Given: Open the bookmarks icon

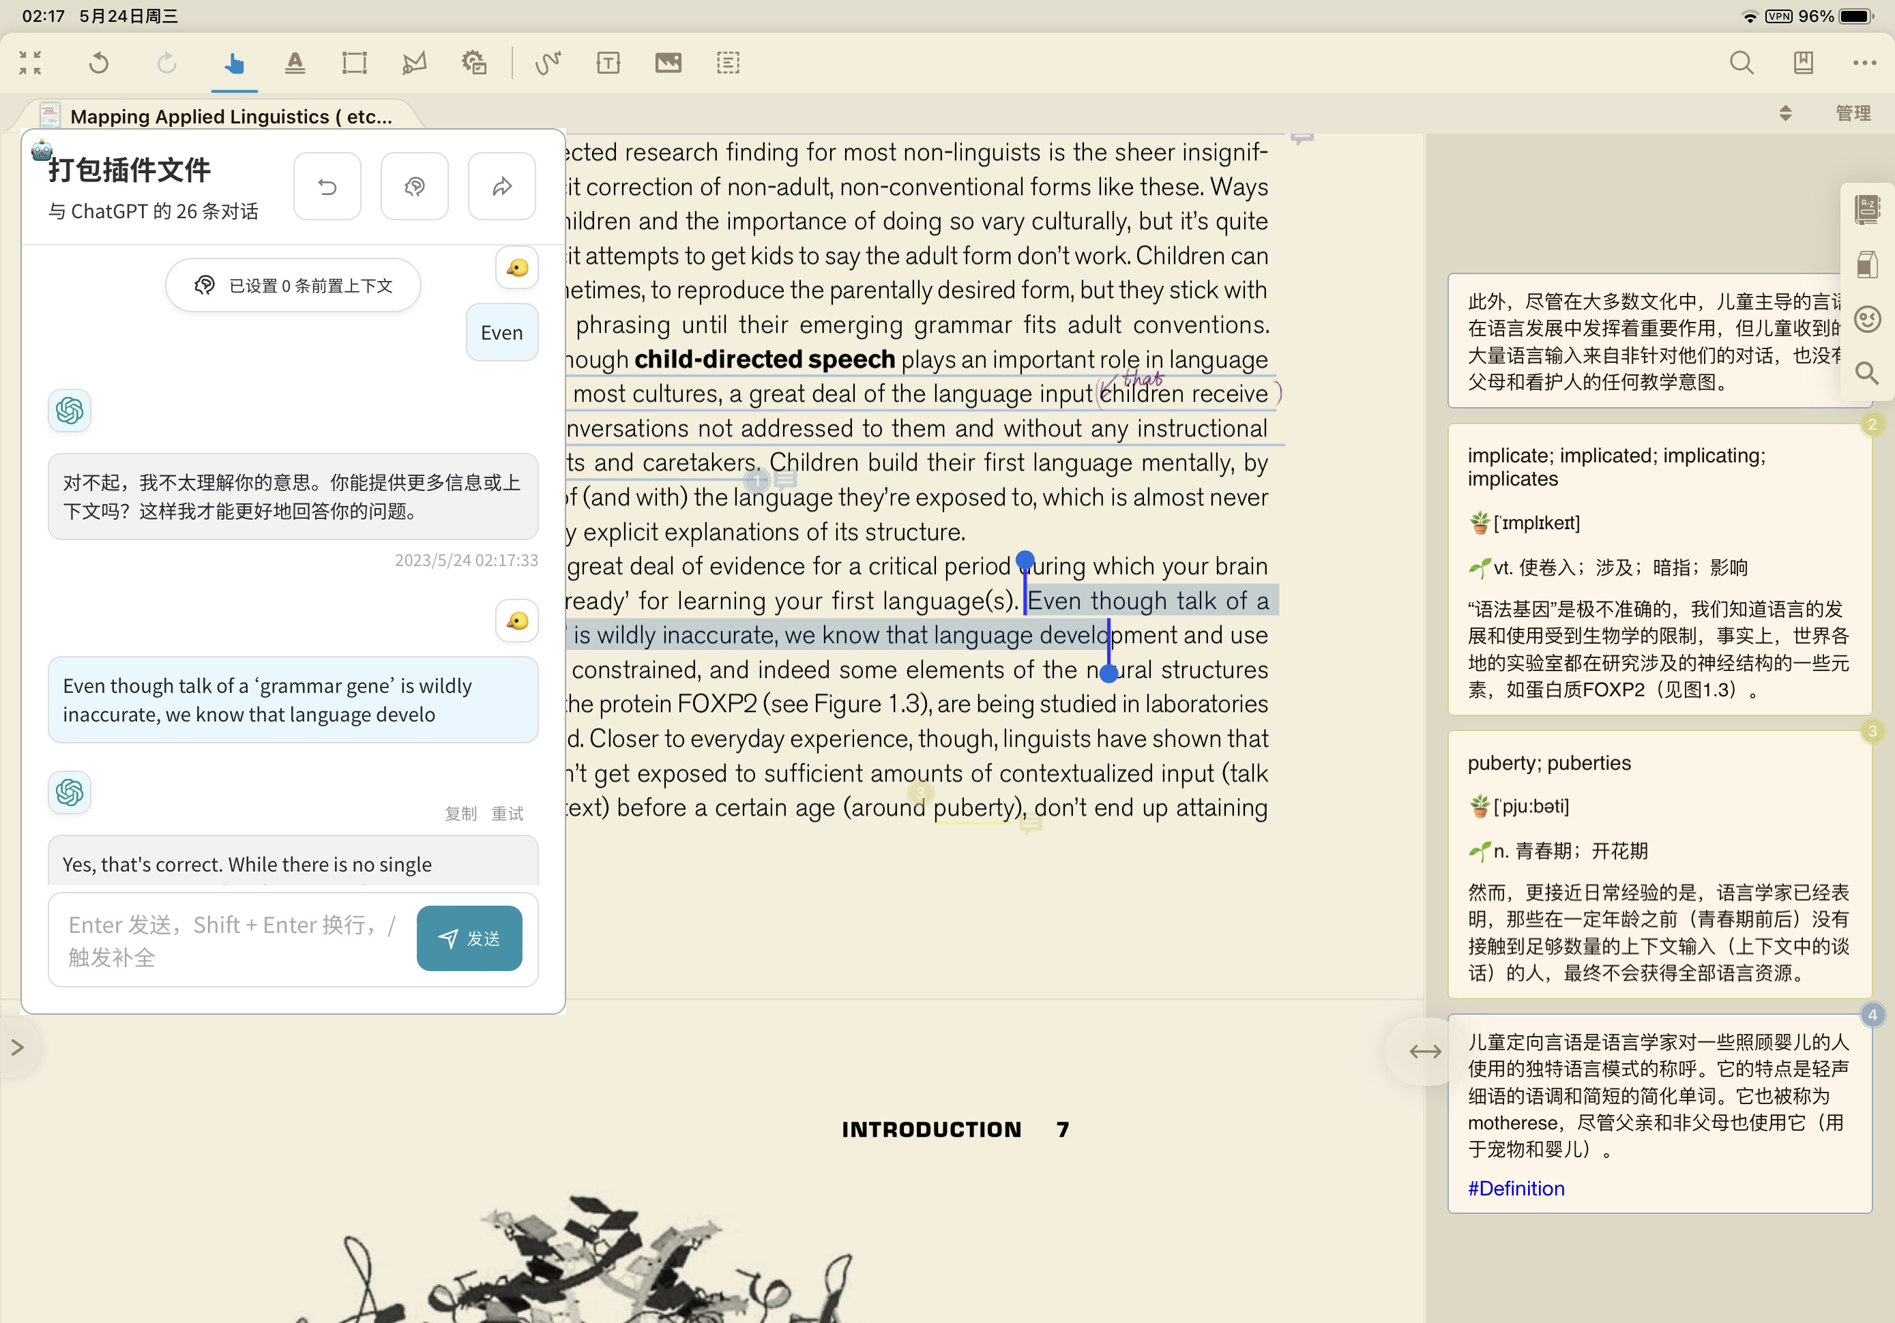Looking at the screenshot, I should [x=1804, y=63].
